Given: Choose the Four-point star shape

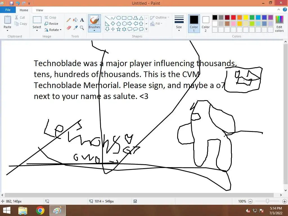Looking at the screenshot, I should [x=113, y=29].
